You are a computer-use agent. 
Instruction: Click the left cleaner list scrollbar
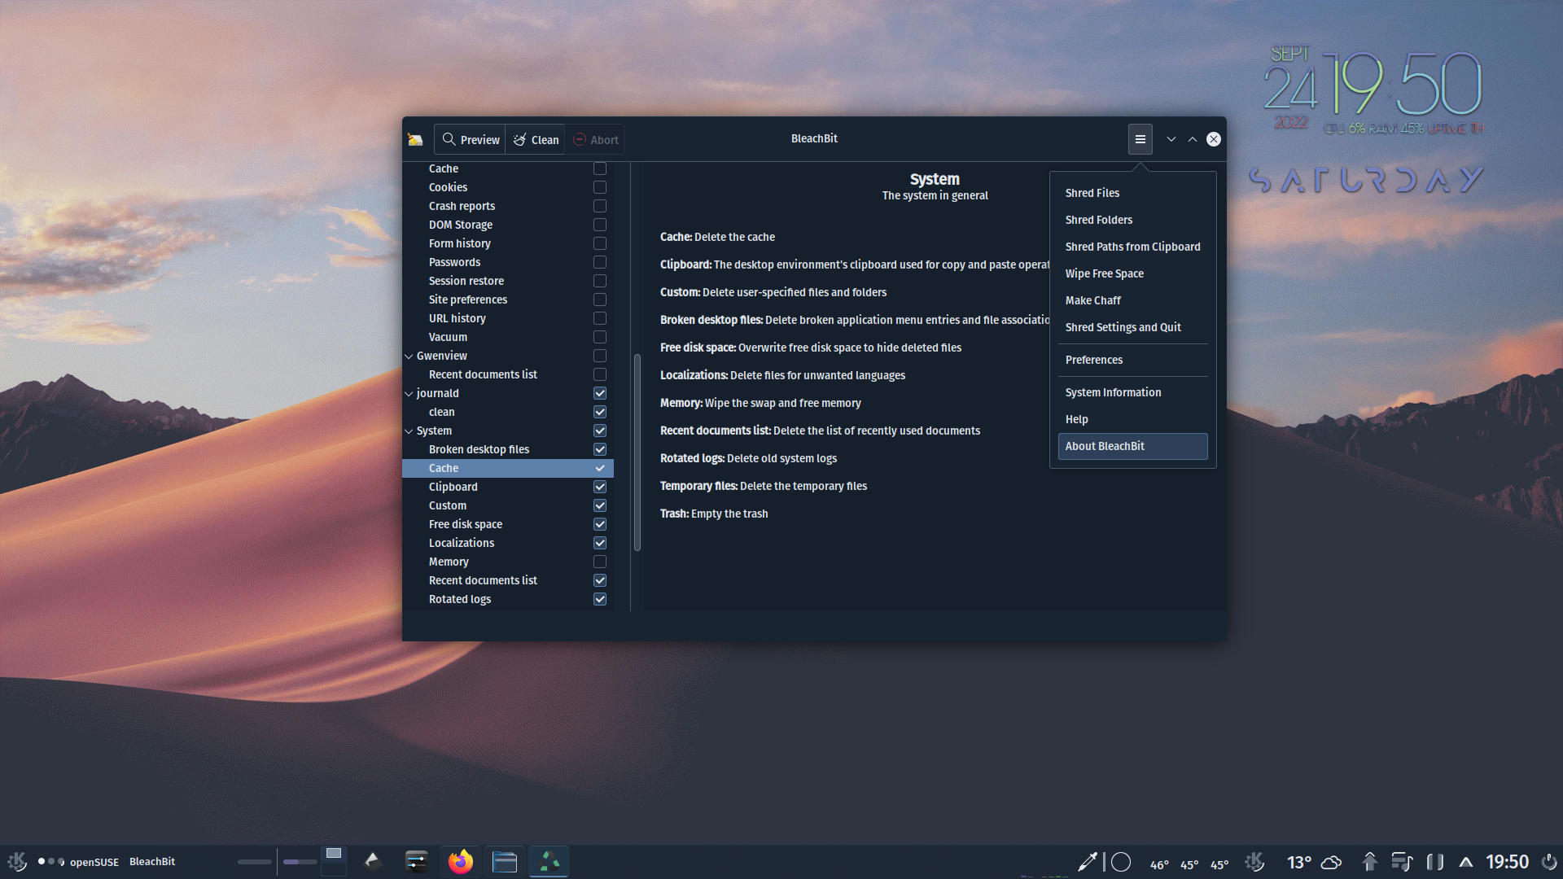(637, 453)
